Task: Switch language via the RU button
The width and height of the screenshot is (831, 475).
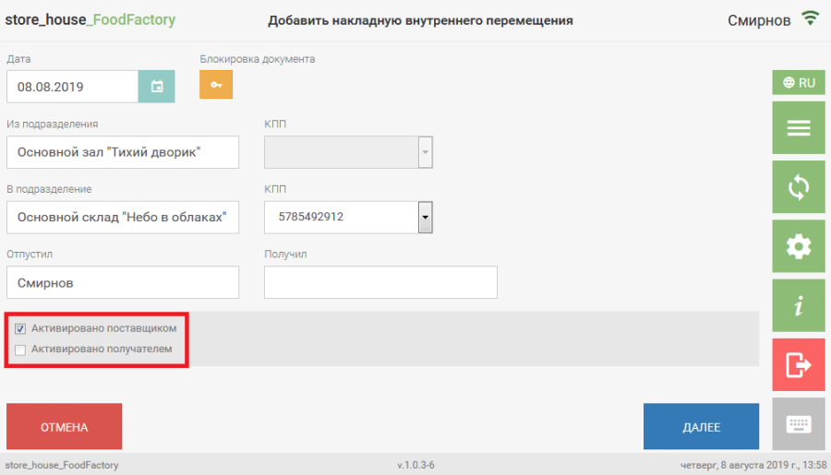Action: click(799, 82)
